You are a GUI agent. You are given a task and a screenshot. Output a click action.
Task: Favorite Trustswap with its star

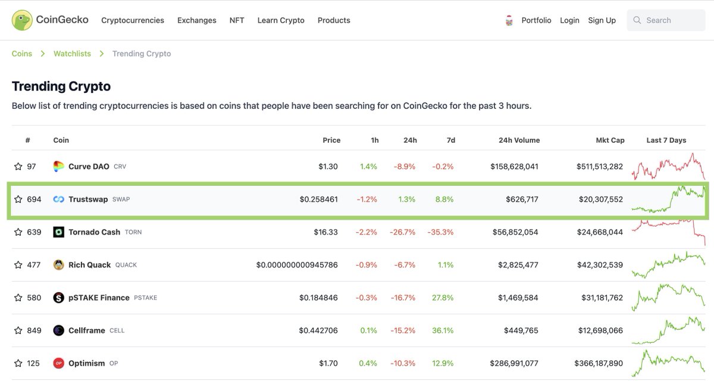click(18, 199)
